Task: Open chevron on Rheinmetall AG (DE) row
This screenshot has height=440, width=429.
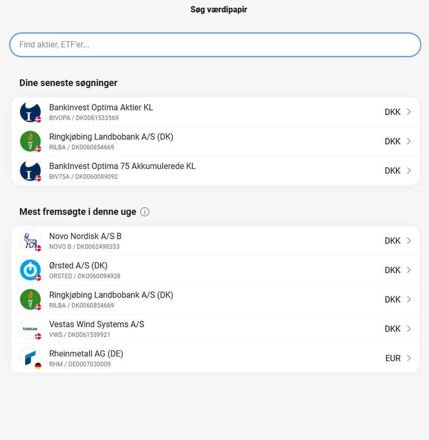Action: click(x=409, y=358)
